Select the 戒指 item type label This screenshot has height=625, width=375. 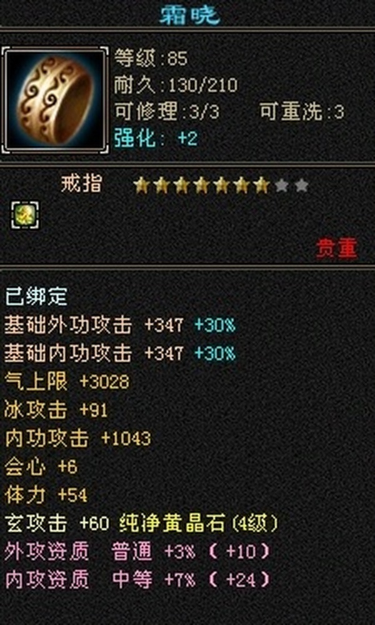click(x=82, y=184)
